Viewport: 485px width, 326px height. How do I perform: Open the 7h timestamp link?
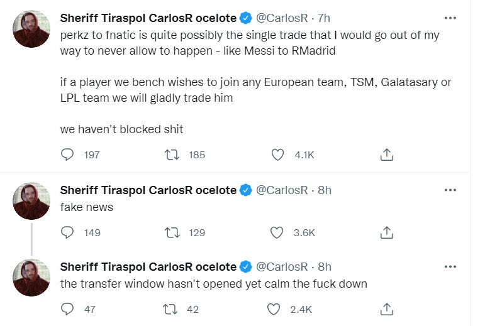click(x=325, y=18)
